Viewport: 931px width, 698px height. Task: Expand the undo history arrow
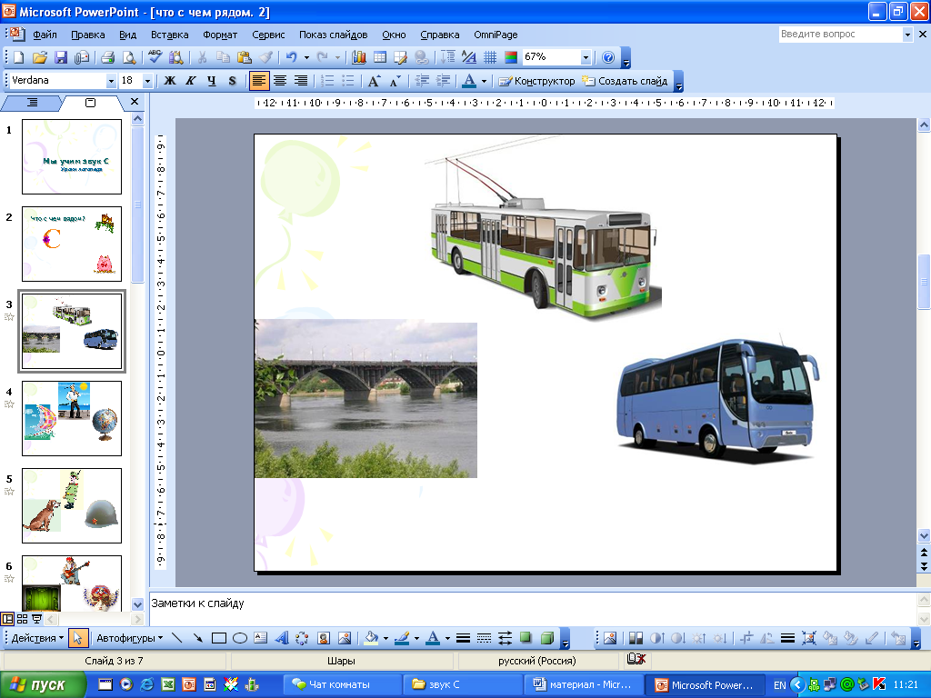pyautogui.click(x=306, y=57)
